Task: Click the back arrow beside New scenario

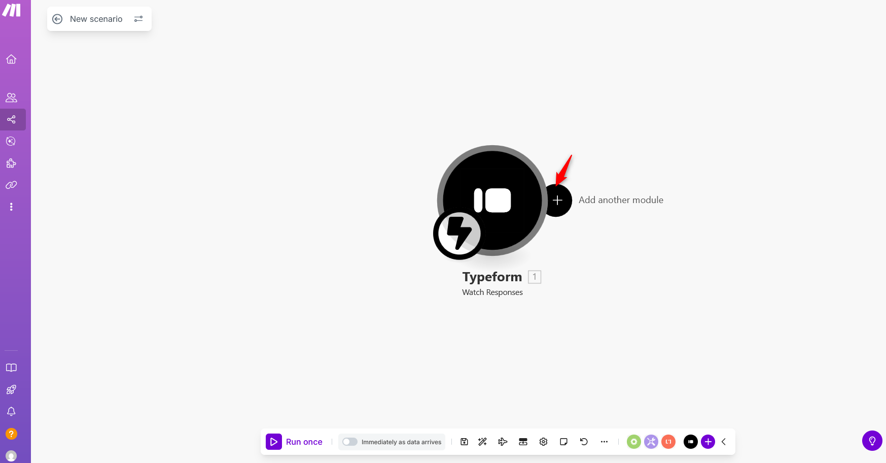Action: 58,19
